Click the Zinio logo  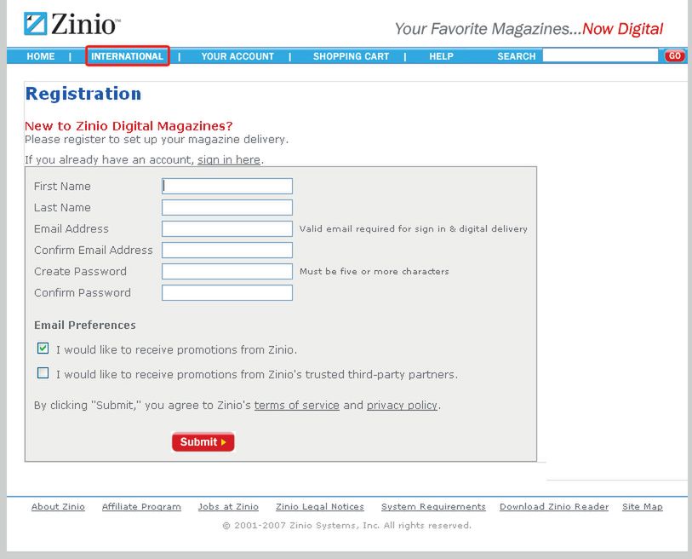(x=72, y=24)
